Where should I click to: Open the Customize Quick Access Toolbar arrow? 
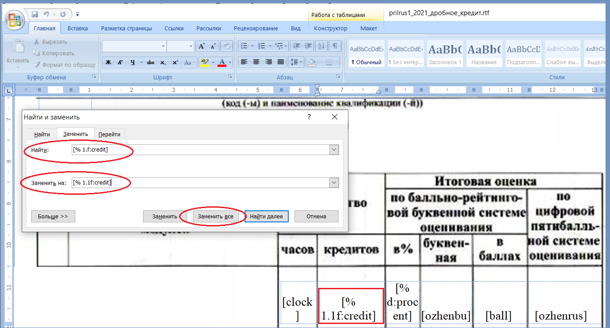78,15
